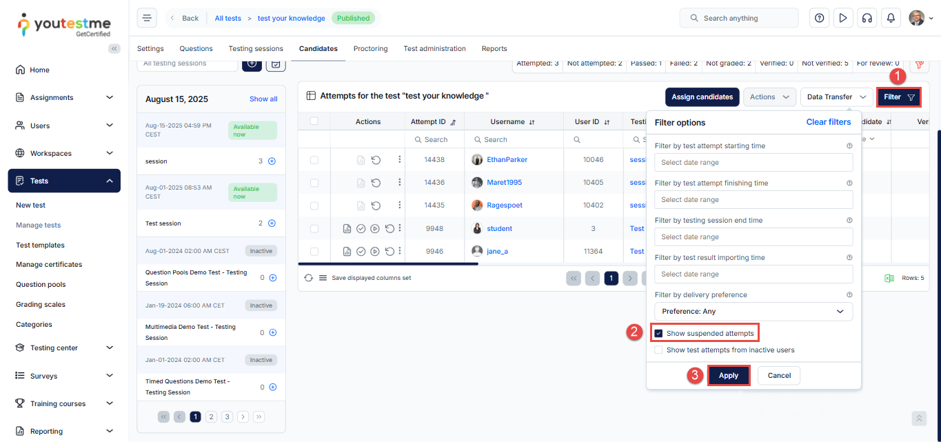Collapse the sidebar with double-chevron icon
The image size is (941, 442).
tap(114, 48)
